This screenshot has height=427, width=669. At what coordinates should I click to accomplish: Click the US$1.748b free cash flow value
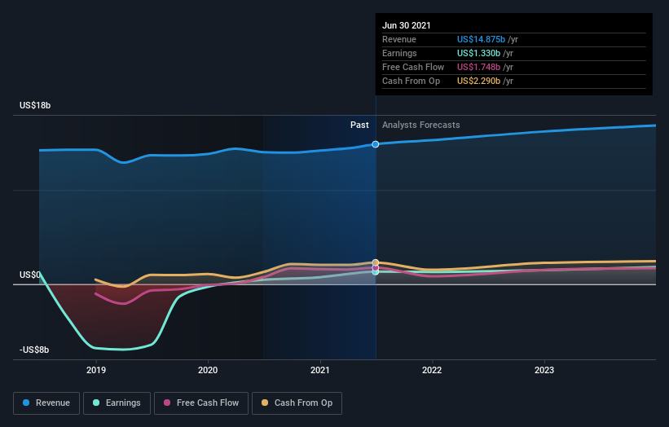(478, 67)
